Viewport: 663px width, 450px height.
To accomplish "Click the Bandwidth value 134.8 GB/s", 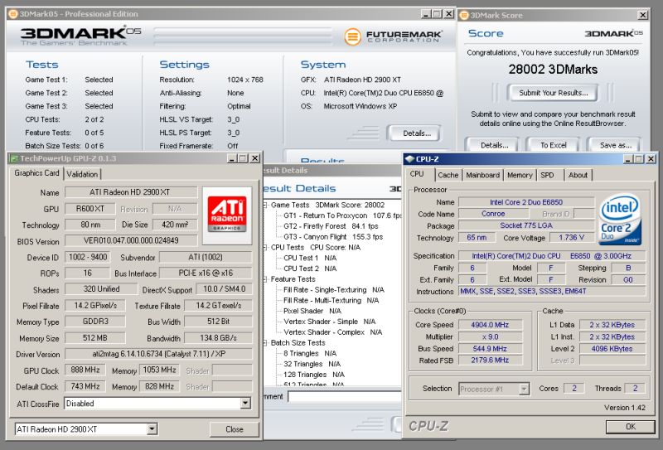I will pyautogui.click(x=218, y=338).
